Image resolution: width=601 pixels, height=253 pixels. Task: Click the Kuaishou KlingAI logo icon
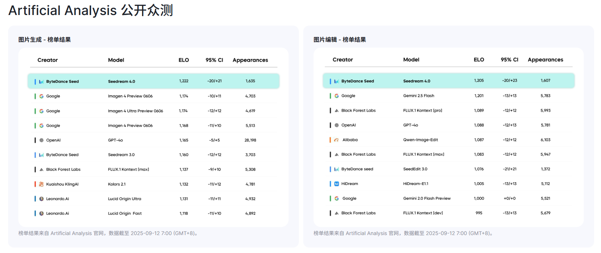point(41,184)
